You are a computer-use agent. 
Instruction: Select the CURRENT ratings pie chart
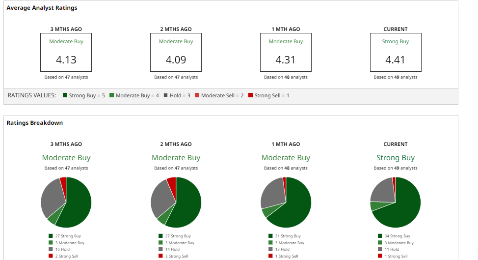(396, 202)
